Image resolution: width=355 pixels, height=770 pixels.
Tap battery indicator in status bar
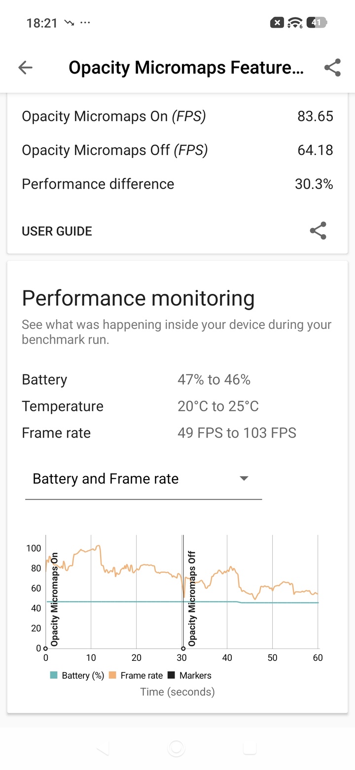coord(317,23)
